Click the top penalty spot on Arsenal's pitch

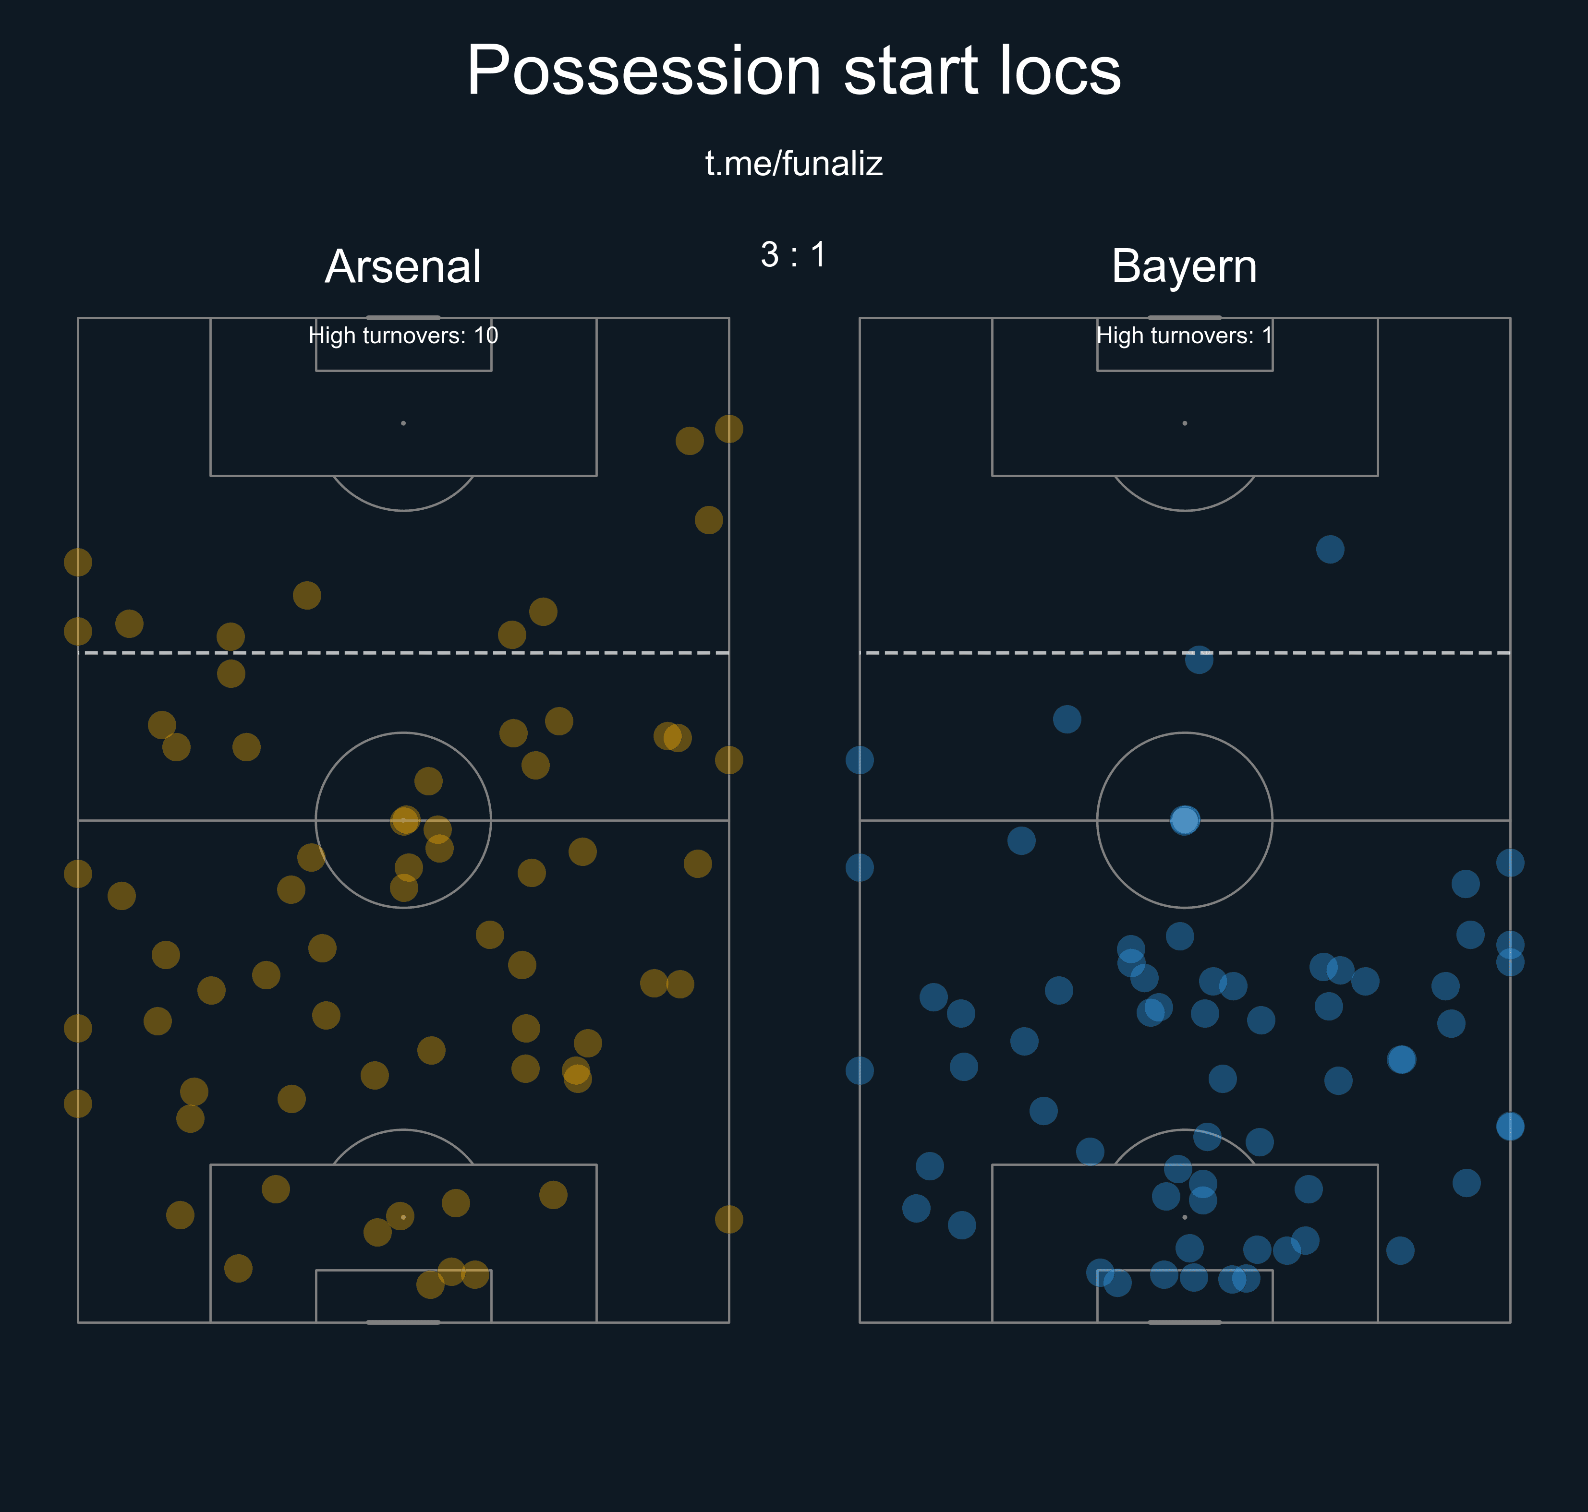point(403,423)
